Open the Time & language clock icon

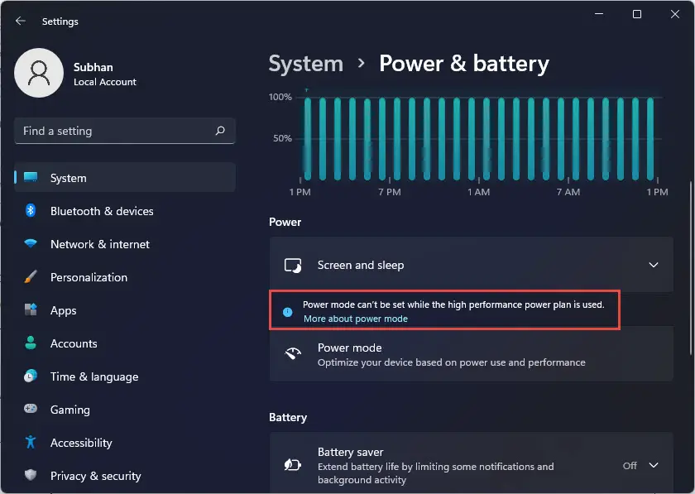coord(31,376)
